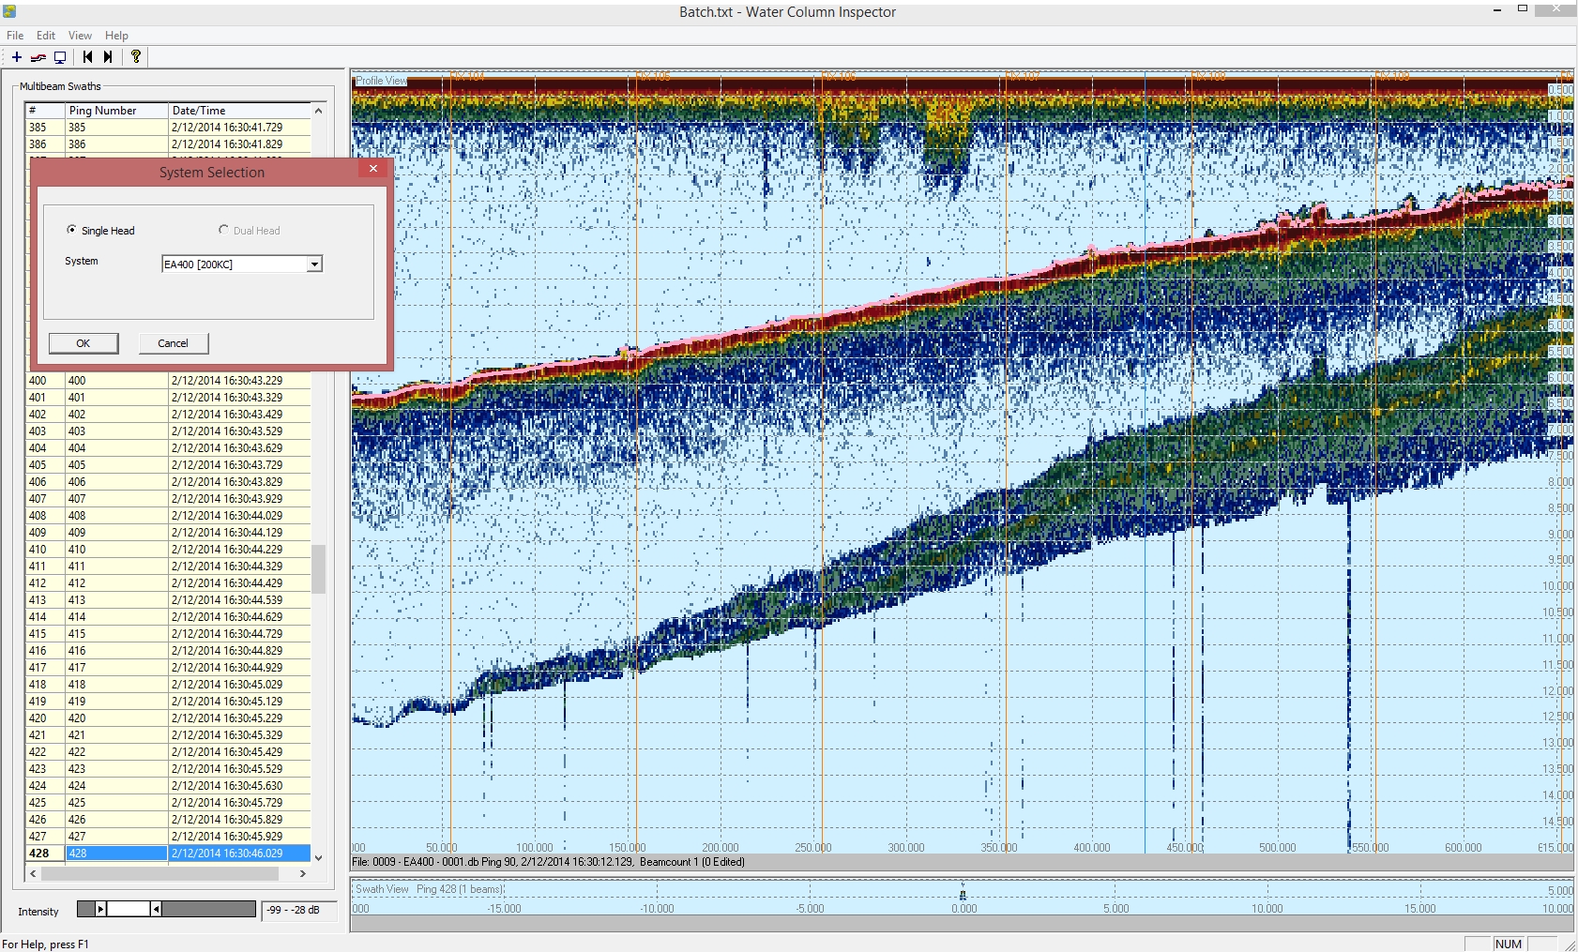Select the Single Head radio button
The image size is (1578, 952).
pos(72,230)
